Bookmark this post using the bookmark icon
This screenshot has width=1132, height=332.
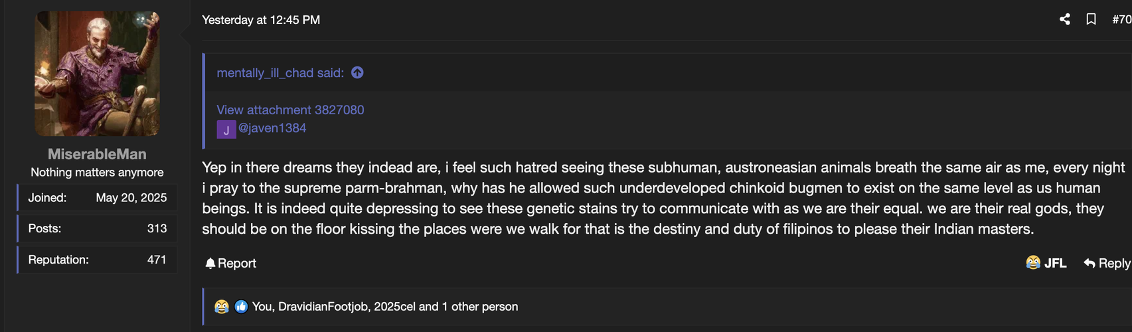(x=1091, y=19)
